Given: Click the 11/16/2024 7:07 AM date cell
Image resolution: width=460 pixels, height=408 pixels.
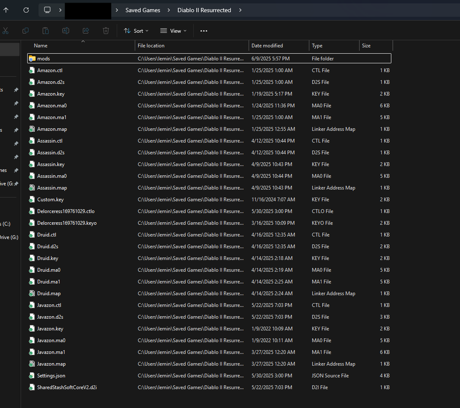Looking at the screenshot, I should 273,200.
